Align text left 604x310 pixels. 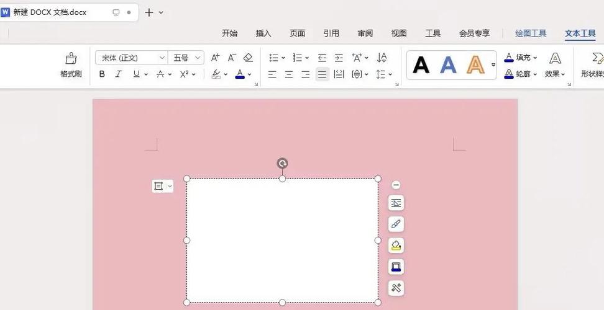pyautogui.click(x=272, y=74)
